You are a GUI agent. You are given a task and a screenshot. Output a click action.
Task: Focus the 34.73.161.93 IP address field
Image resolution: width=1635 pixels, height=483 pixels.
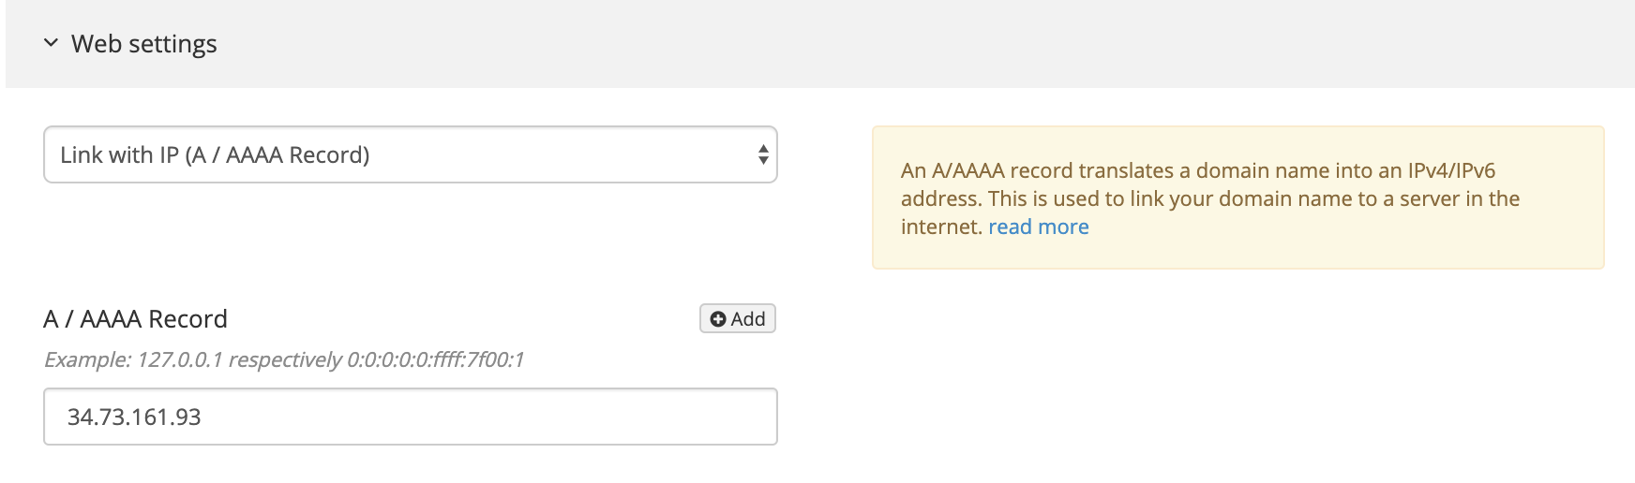click(x=411, y=417)
